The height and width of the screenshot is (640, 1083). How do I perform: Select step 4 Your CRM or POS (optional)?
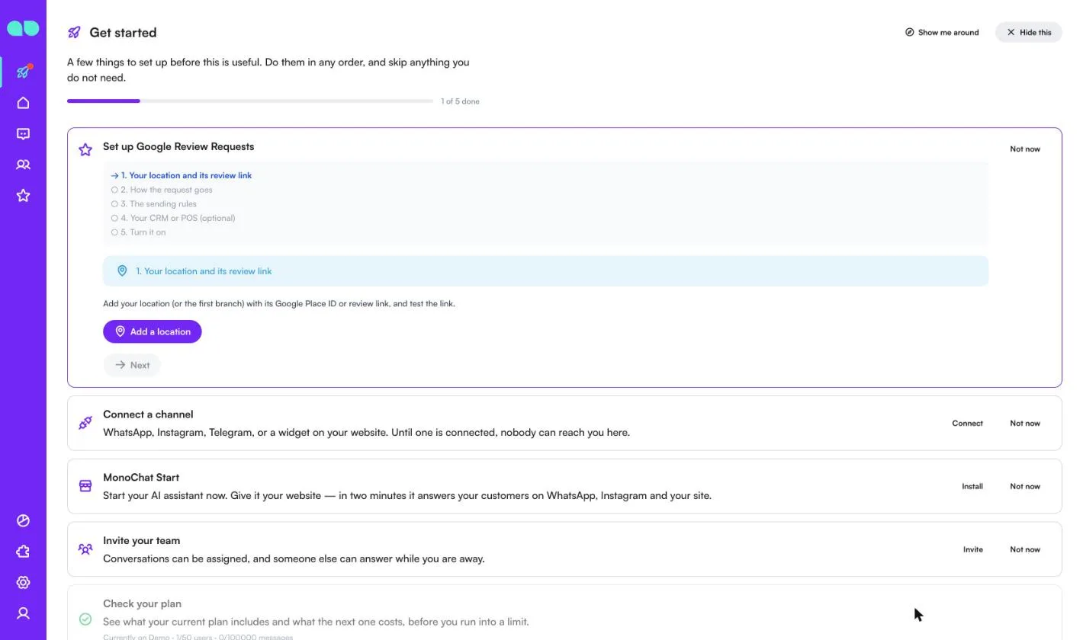(173, 218)
